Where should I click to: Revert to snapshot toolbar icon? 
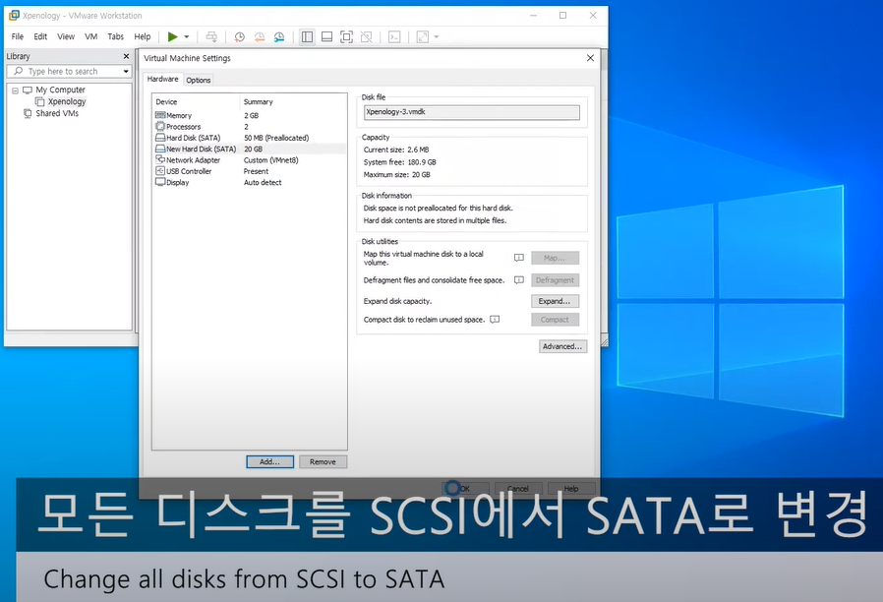(x=259, y=36)
